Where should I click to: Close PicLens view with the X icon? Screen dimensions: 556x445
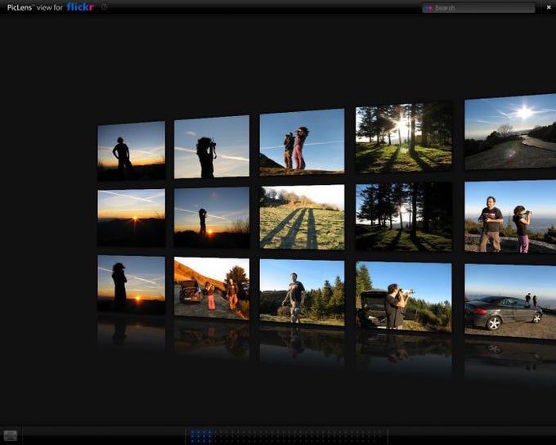548,7
